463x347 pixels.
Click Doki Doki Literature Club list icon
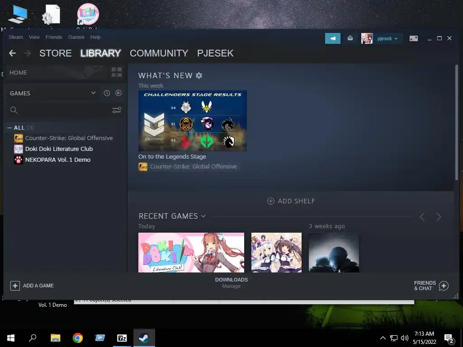click(x=18, y=149)
